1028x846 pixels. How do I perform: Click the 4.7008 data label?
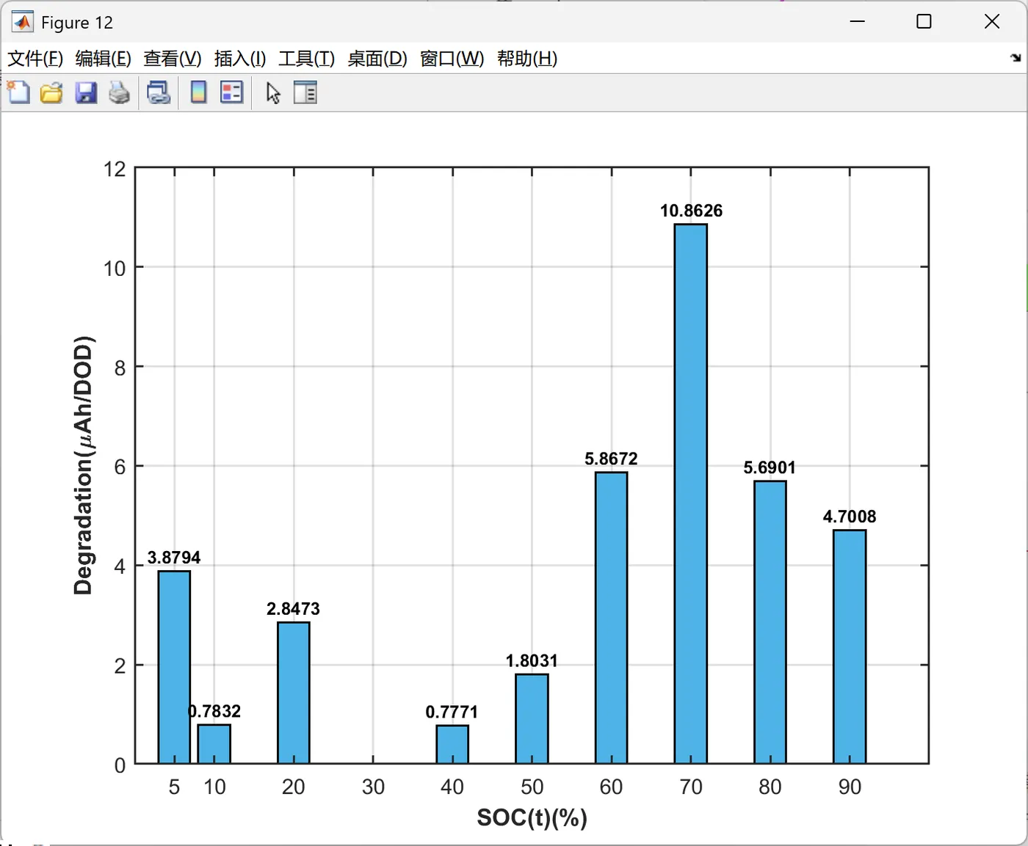(850, 517)
